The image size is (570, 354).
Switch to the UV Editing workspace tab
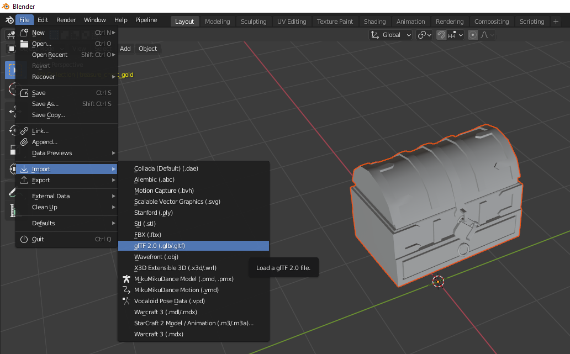(293, 22)
